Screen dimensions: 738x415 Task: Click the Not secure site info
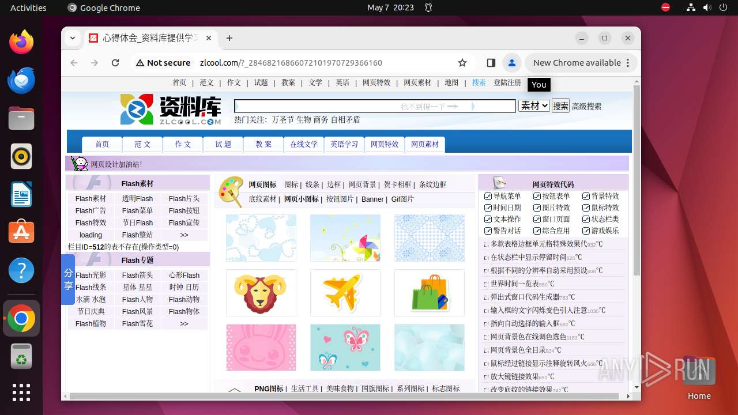(x=163, y=63)
